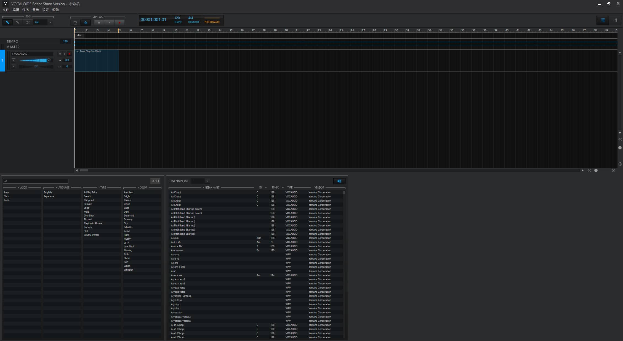Screen dimensions: 623x341
Task: Toggle the auto-scroll follow button
Action: [86, 23]
